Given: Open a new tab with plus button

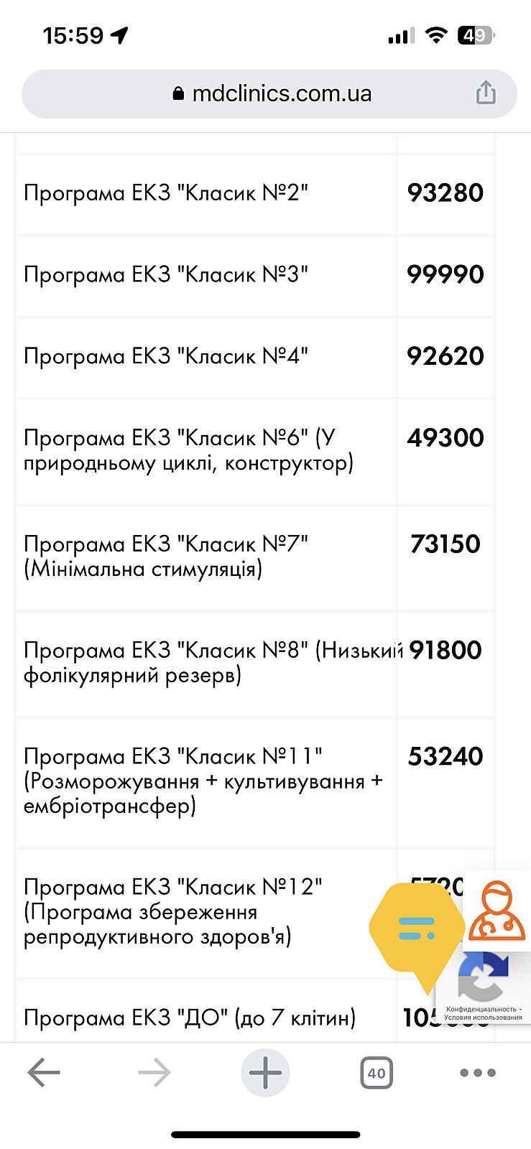Looking at the screenshot, I should click(265, 1073).
